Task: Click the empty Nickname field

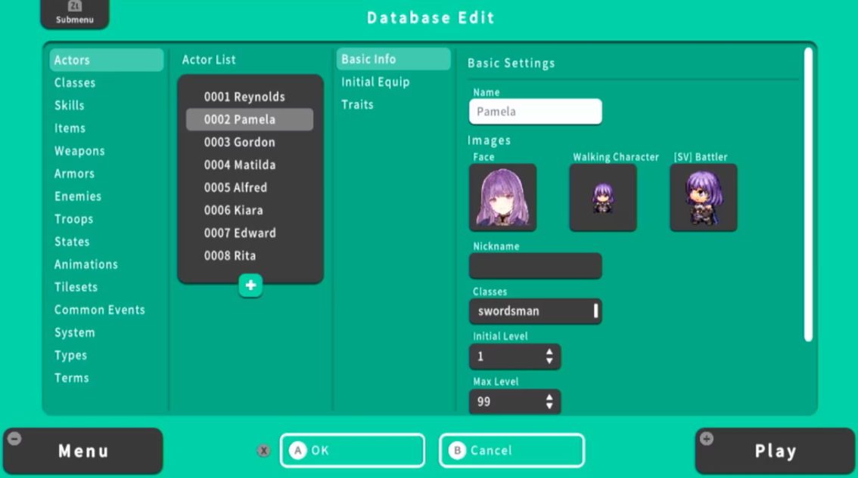Action: coord(535,266)
